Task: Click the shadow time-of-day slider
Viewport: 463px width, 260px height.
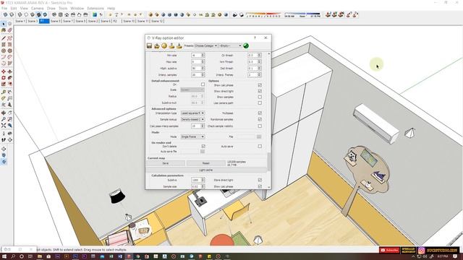Action: point(302,14)
